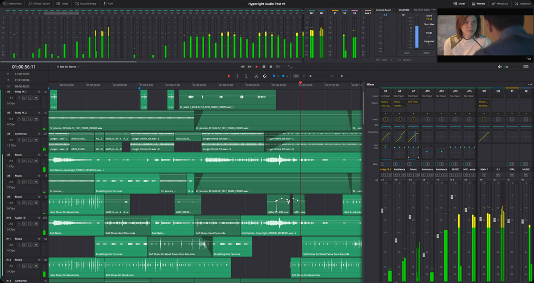Arm record on A5 Foley FX 2 track
This screenshot has height=283, width=534.
[24, 118]
